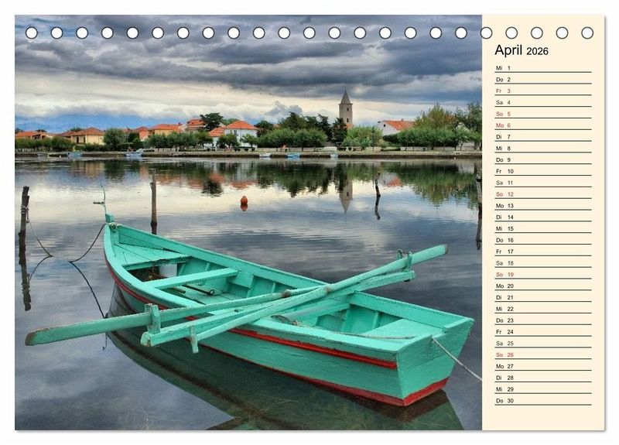Select the "Di 7" calendar row
Screen dimensions: 619x445
point(543,137)
